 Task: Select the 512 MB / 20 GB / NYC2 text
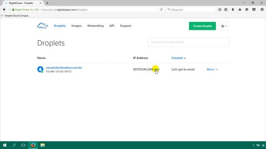(59, 72)
